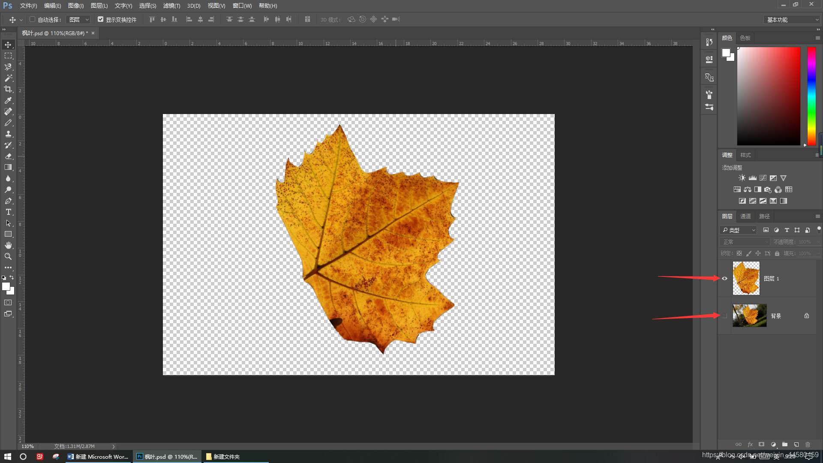
Task: Uncheck 显示变换控件 checkbox
Action: pos(101,19)
